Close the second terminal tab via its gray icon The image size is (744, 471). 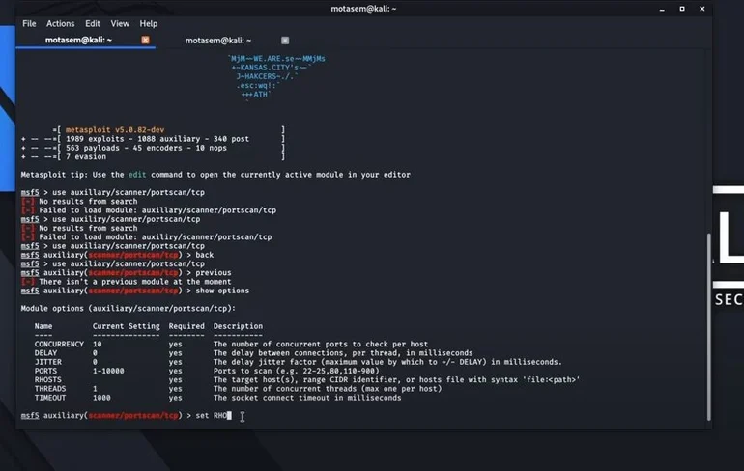pyautogui.click(x=285, y=41)
